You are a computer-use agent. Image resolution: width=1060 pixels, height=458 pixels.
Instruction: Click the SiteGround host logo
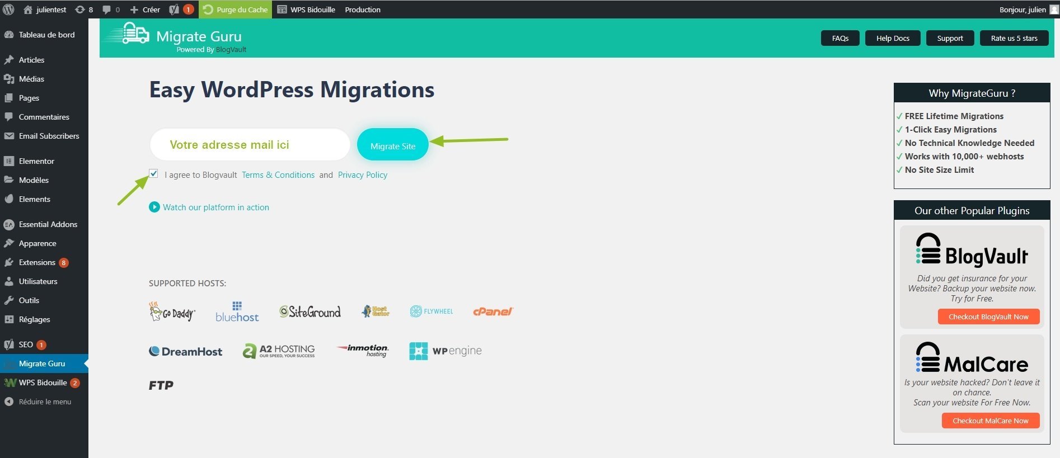(310, 311)
